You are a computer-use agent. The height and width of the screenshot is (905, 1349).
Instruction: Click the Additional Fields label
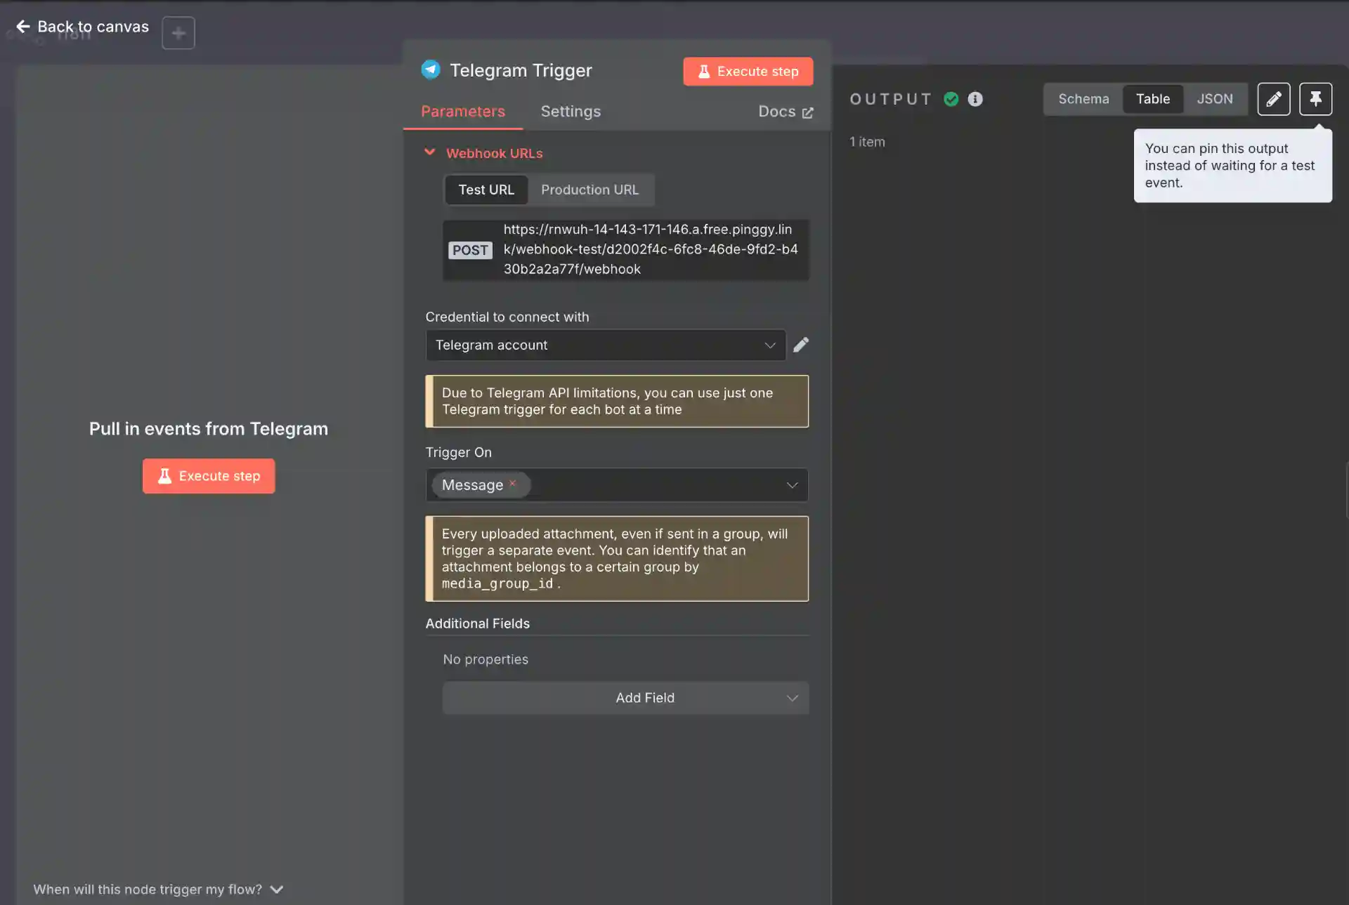478,623
